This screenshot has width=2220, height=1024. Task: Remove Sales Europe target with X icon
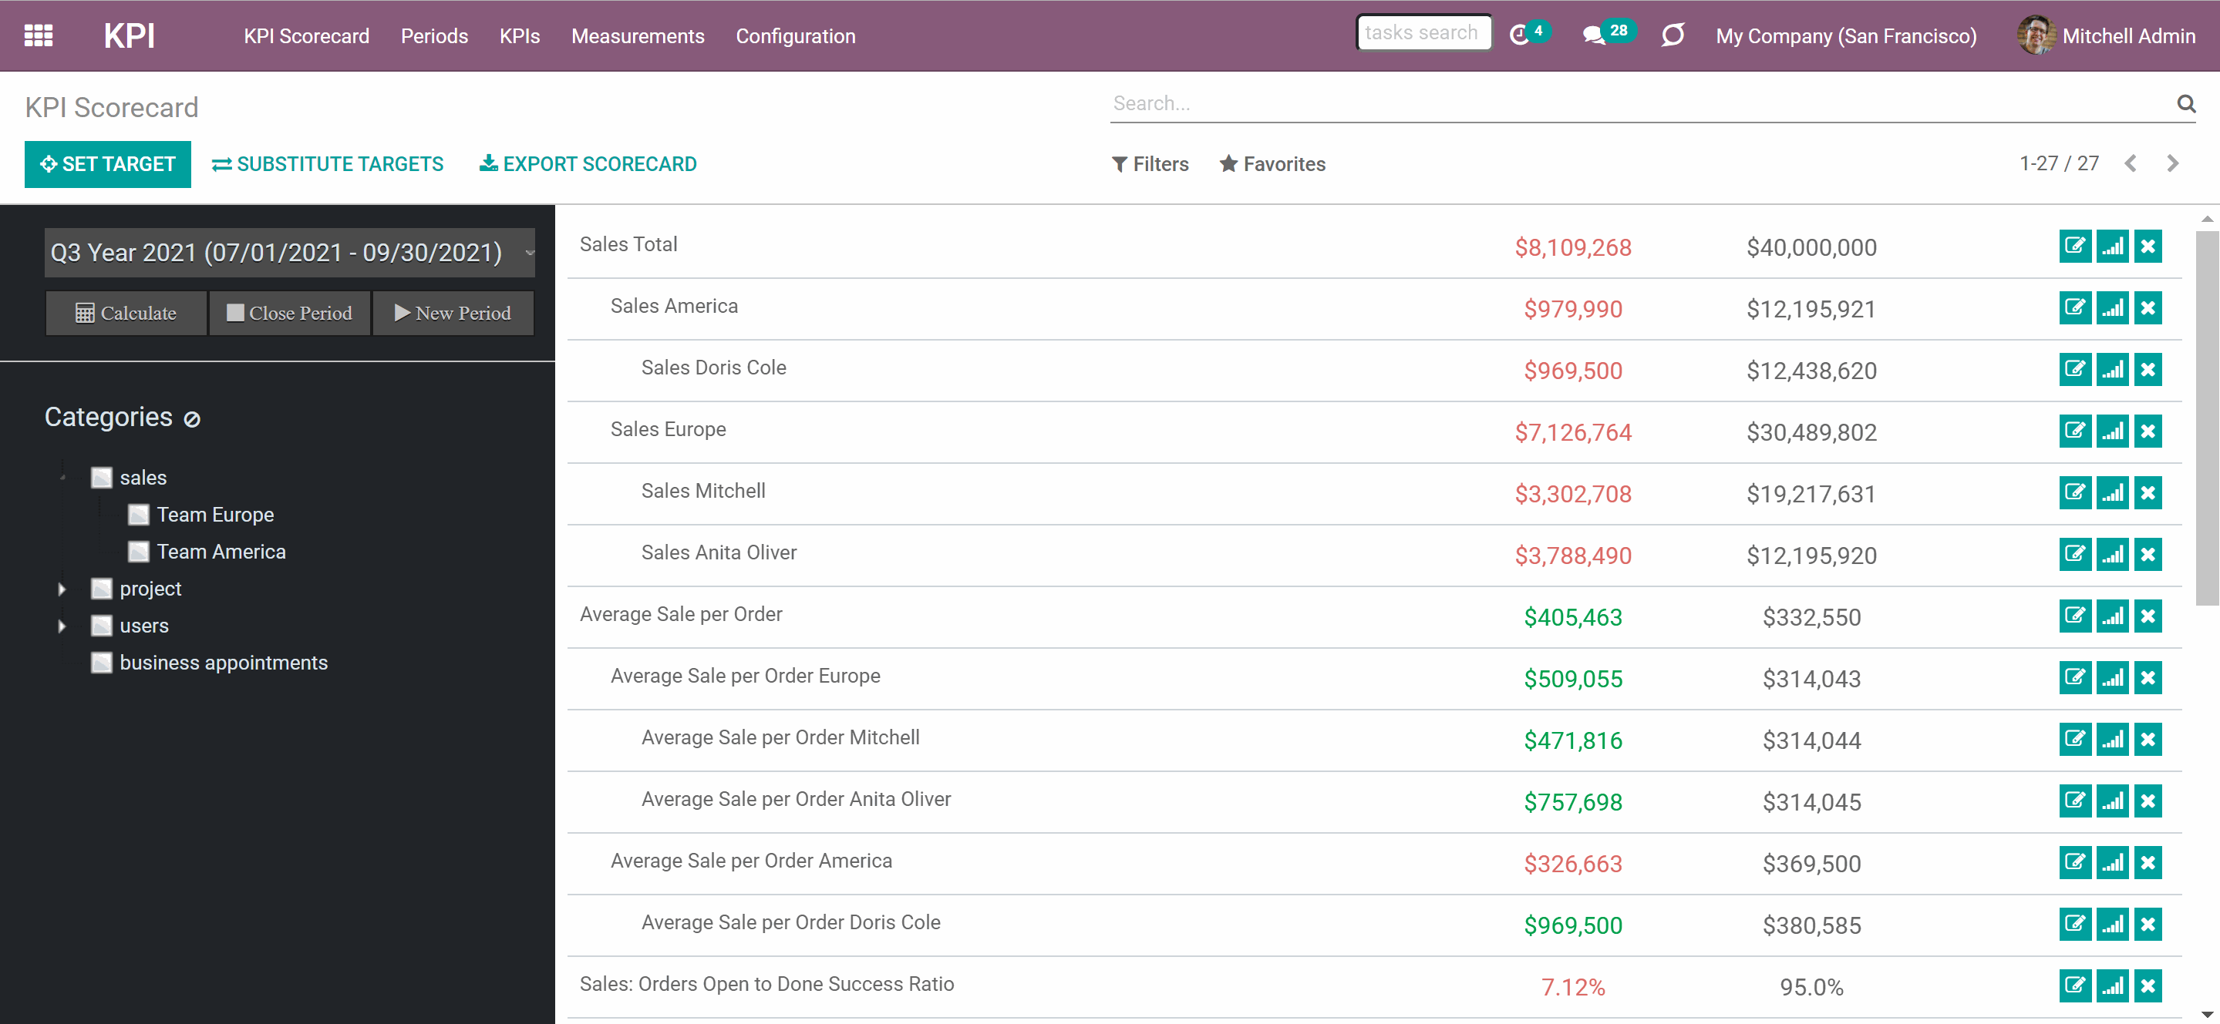pos(2148,431)
